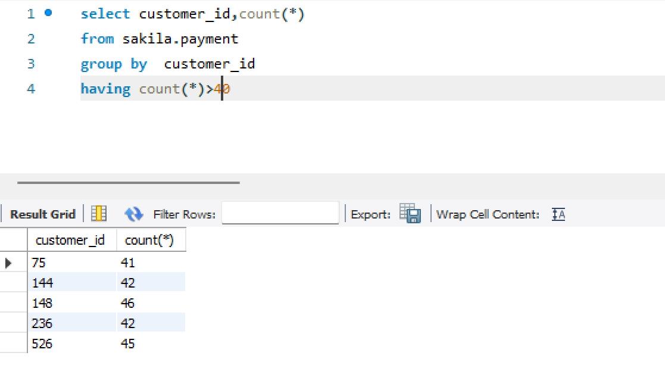Click the Result Grid form editor icon

pos(100,214)
